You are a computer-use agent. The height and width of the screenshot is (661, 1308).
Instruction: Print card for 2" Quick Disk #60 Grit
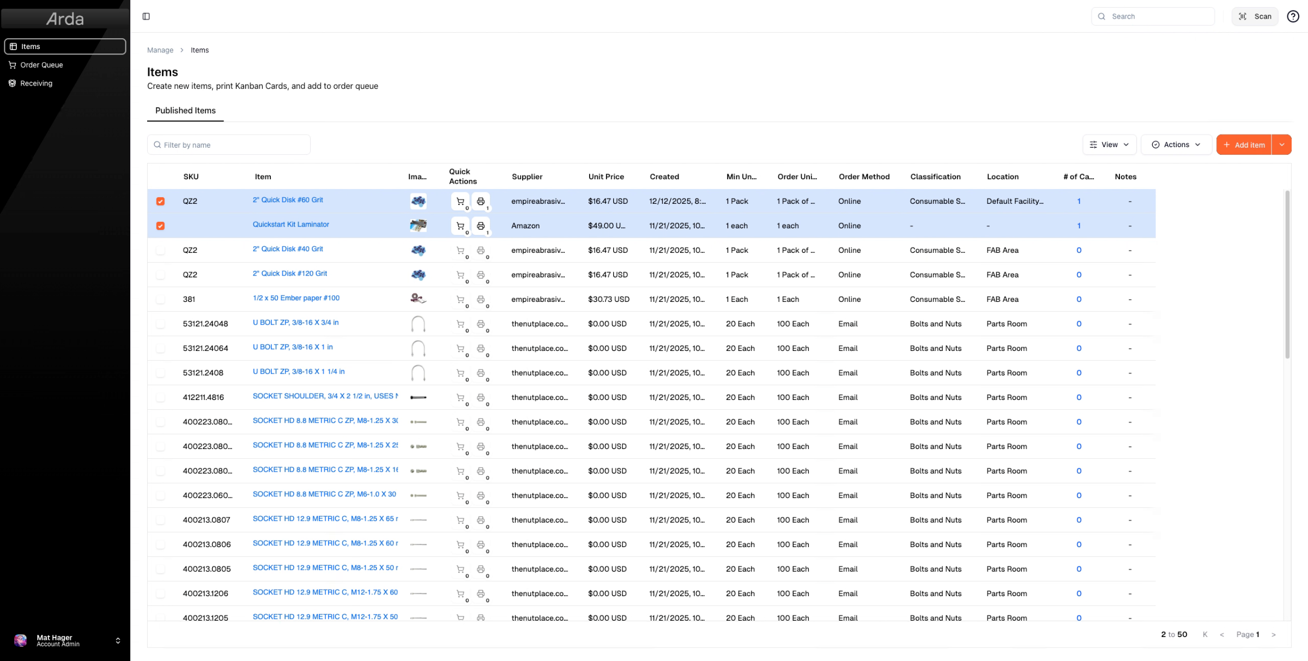pos(481,201)
